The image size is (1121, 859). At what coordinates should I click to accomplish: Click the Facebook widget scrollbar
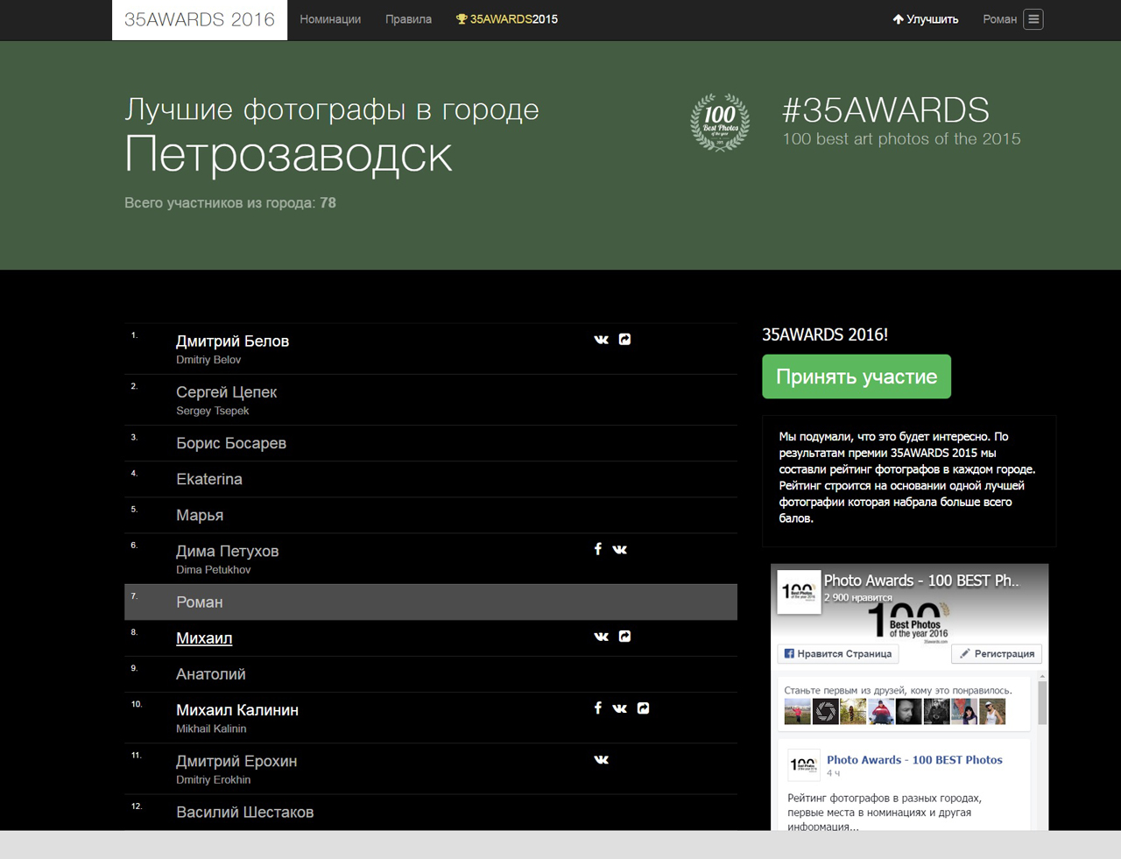(1042, 701)
